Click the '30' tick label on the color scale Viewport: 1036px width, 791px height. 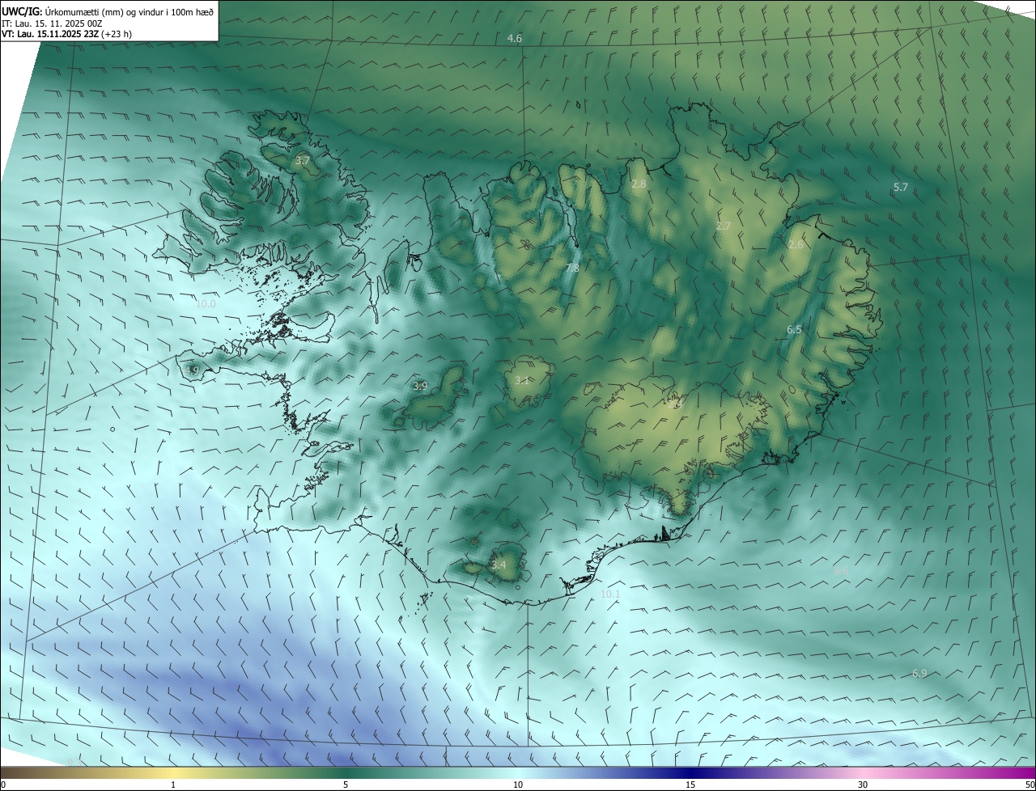coord(863,785)
